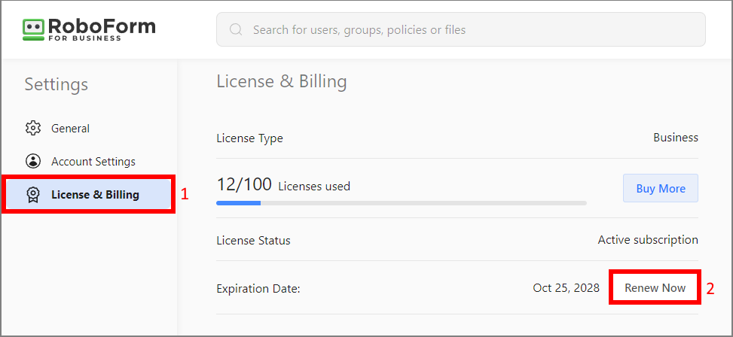Select the Oct 25, 2028 expiration date

point(566,288)
